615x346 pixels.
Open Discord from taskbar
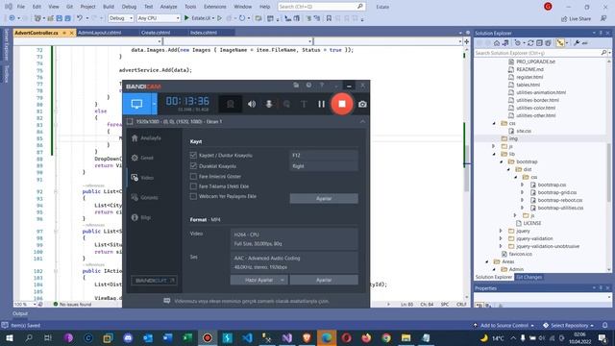pyautogui.click(x=128, y=337)
